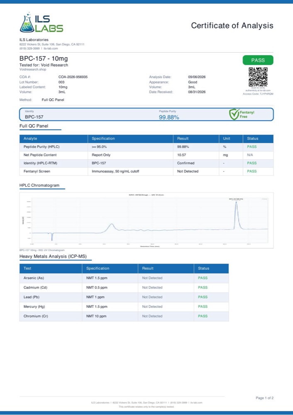Screen dimensions: 293x415
Task: Click the Date Received 08/31/2026
Action: tap(197, 92)
